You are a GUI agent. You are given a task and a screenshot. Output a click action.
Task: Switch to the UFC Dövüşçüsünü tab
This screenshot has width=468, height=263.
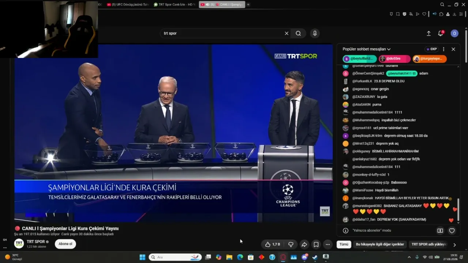pos(128,5)
